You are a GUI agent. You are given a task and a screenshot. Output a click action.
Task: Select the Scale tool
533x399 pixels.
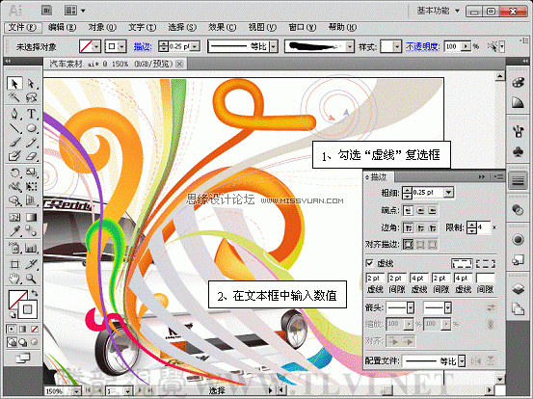pyautogui.click(x=31, y=173)
